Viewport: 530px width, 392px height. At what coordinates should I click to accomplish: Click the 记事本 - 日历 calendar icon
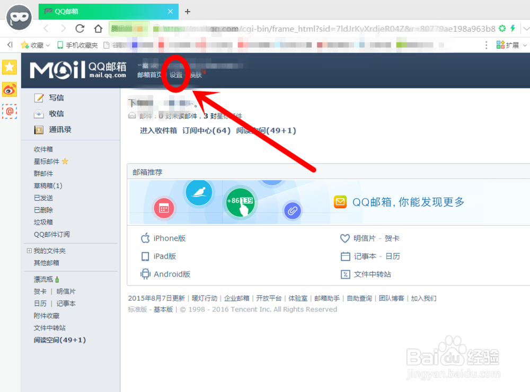click(345, 256)
